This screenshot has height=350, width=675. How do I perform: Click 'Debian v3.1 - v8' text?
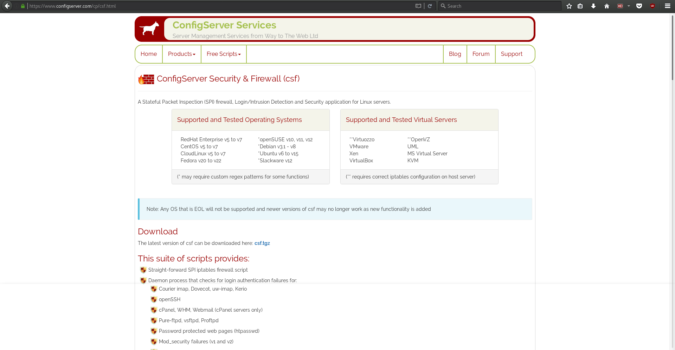coord(277,147)
